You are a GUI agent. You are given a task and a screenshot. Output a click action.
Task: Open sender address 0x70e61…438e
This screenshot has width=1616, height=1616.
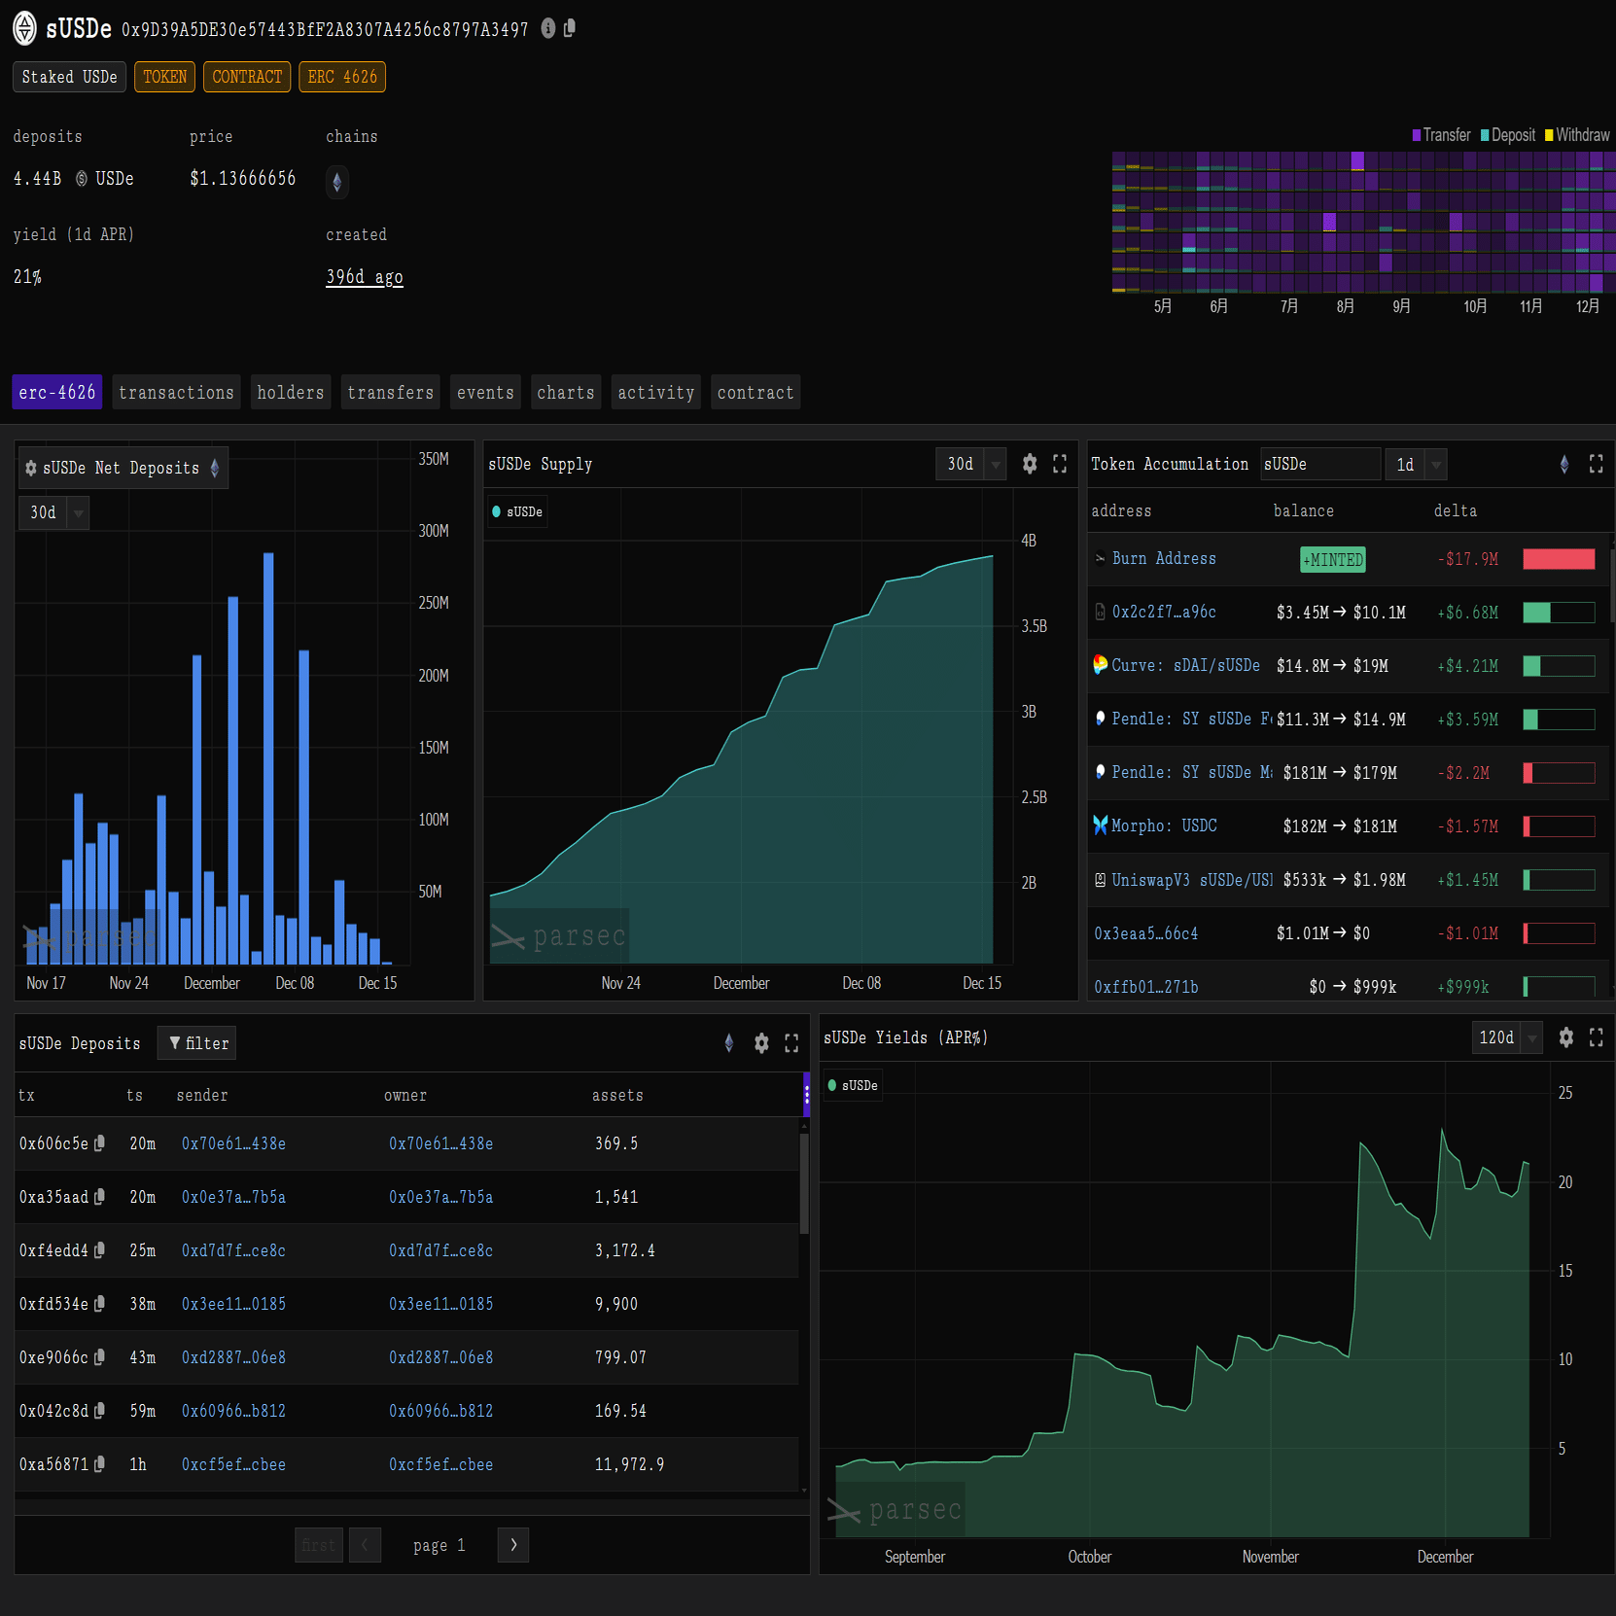click(233, 1143)
